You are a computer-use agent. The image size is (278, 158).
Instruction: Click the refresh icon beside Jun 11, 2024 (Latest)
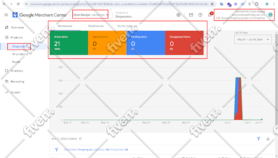[x=80, y=139]
